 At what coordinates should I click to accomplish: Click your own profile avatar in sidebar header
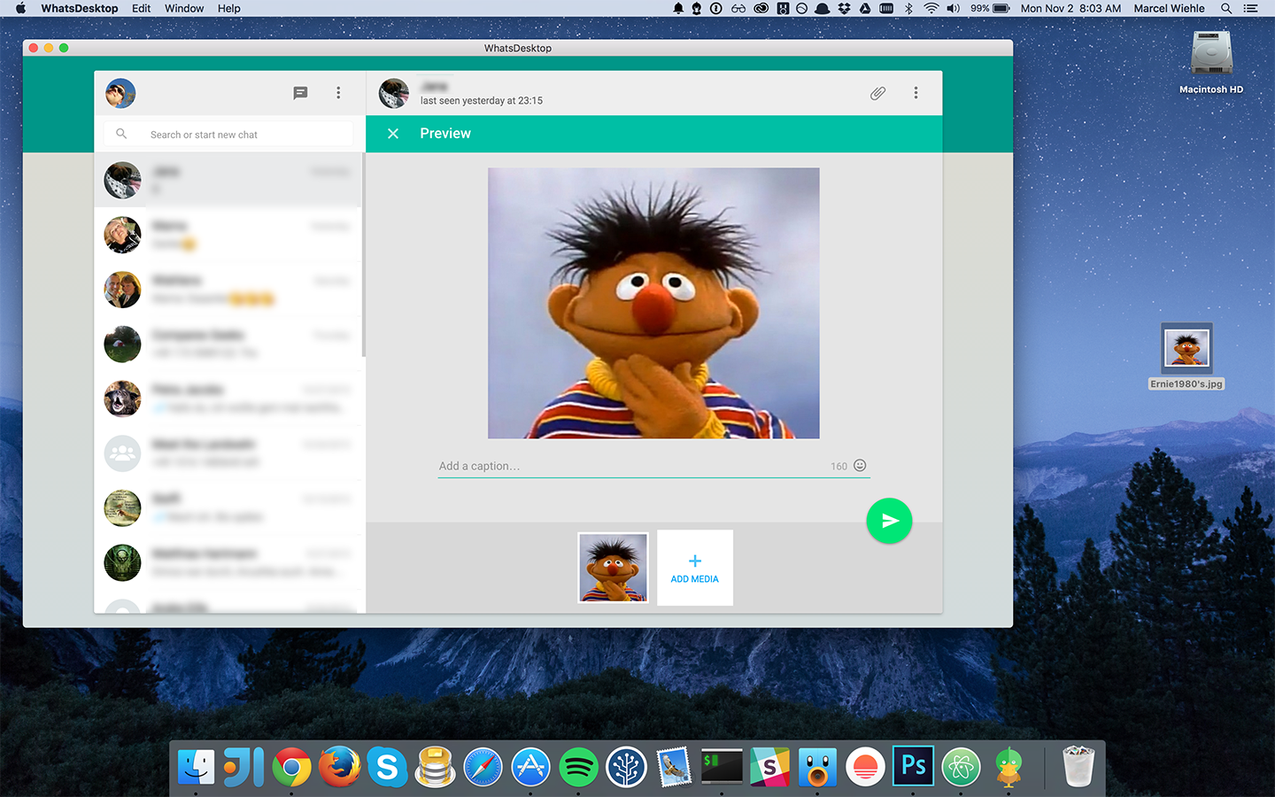tap(120, 93)
